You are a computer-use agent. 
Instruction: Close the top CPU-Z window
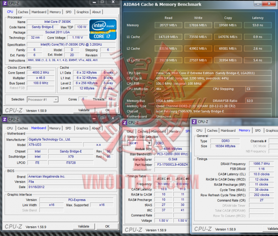[x=113, y=2]
